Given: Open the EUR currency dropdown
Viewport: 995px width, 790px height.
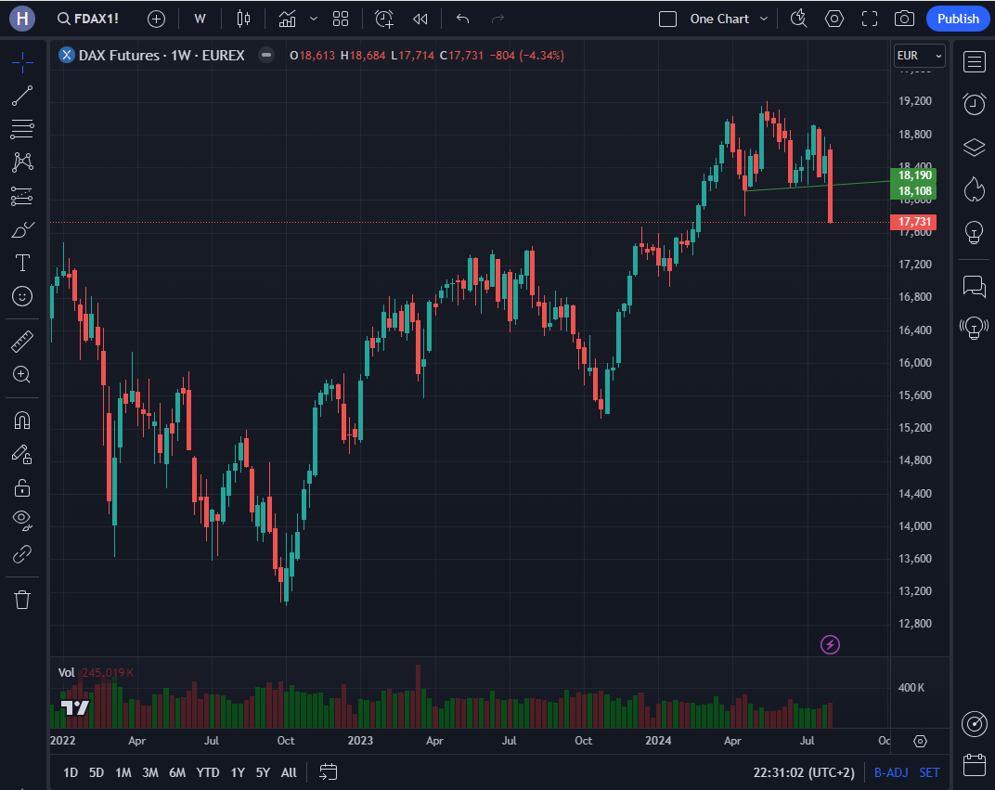Looking at the screenshot, I should (x=918, y=55).
